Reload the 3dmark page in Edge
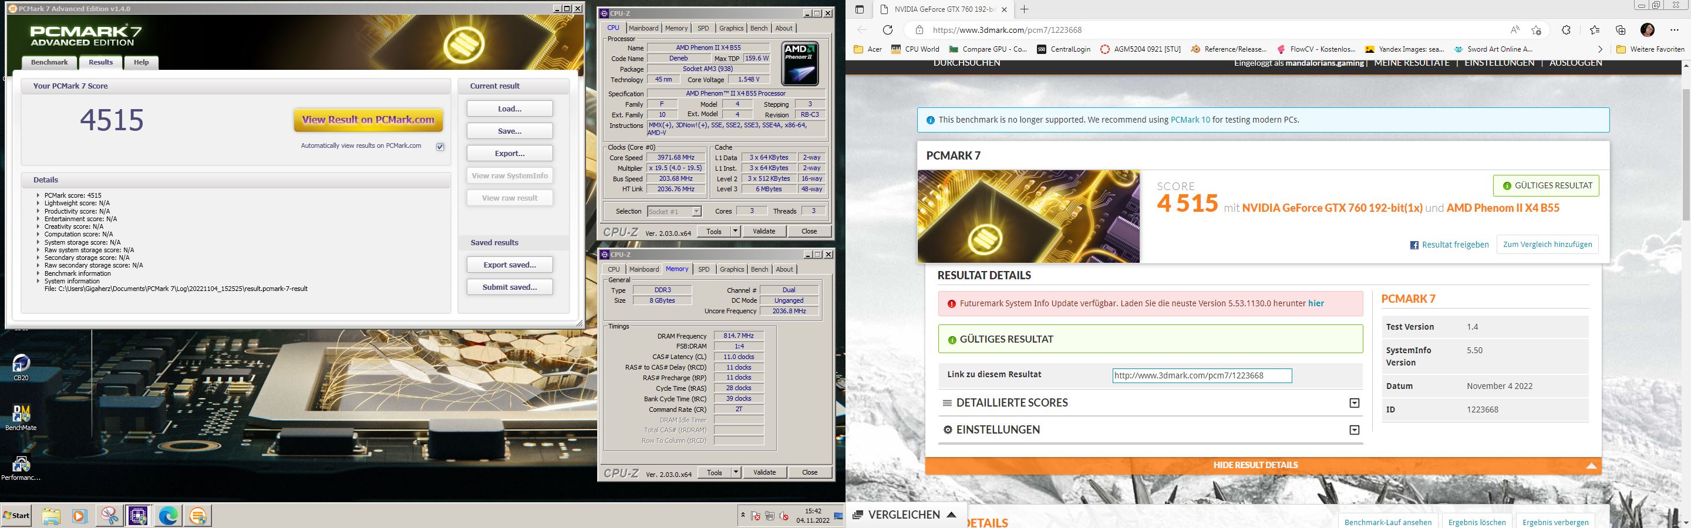 point(888,29)
